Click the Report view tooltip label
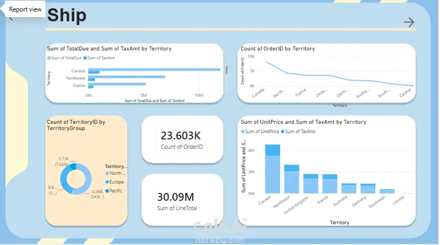This screenshot has height=245, width=440. [x=26, y=9]
